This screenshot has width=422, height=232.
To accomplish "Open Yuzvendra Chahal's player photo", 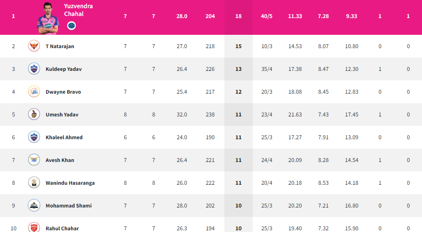I will [48, 18].
